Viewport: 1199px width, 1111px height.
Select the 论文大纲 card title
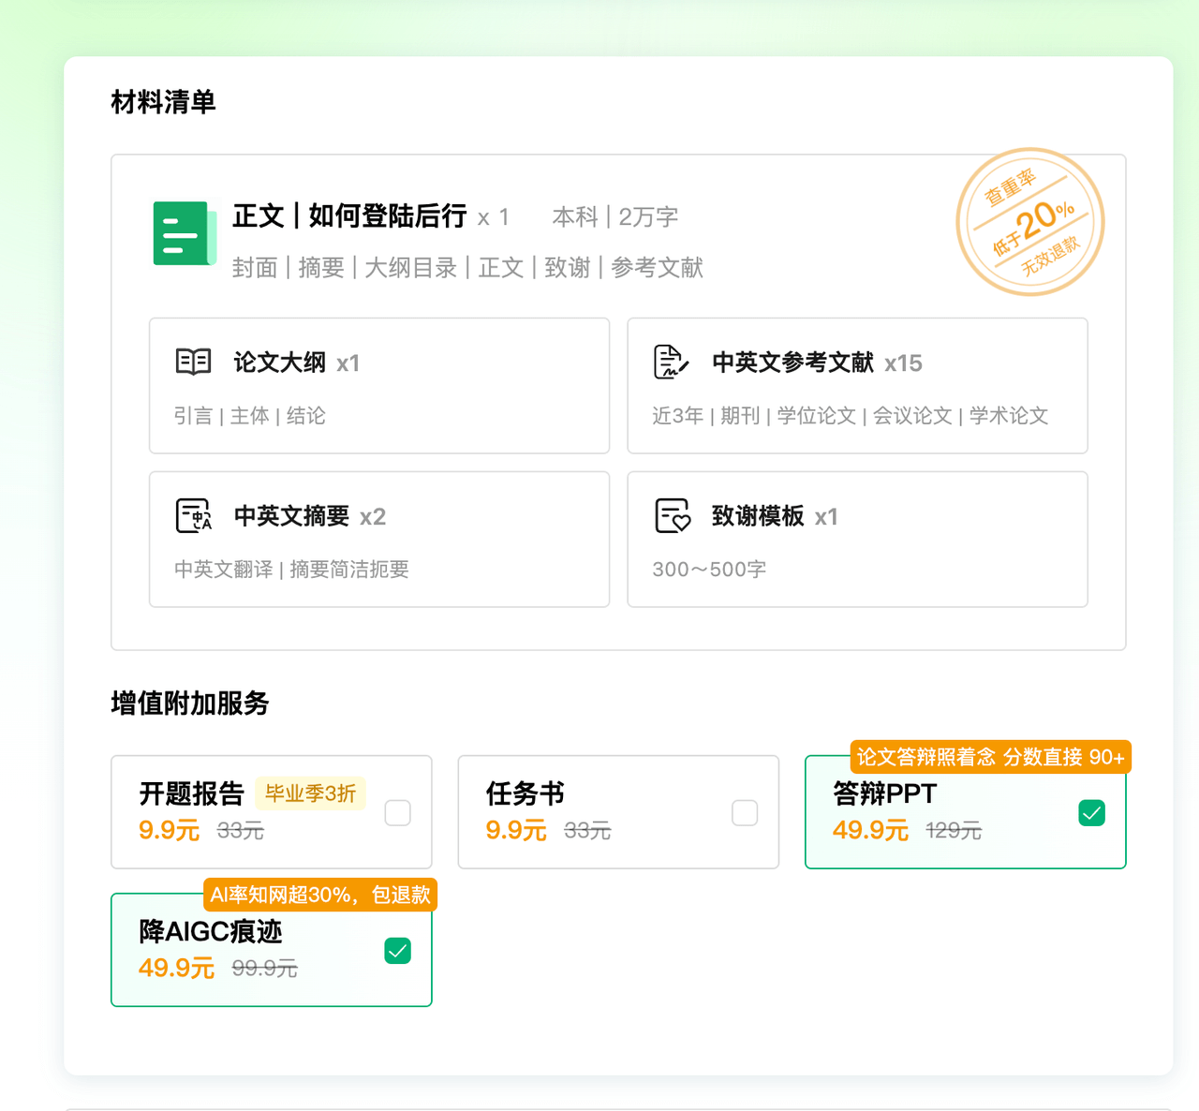[x=279, y=363]
